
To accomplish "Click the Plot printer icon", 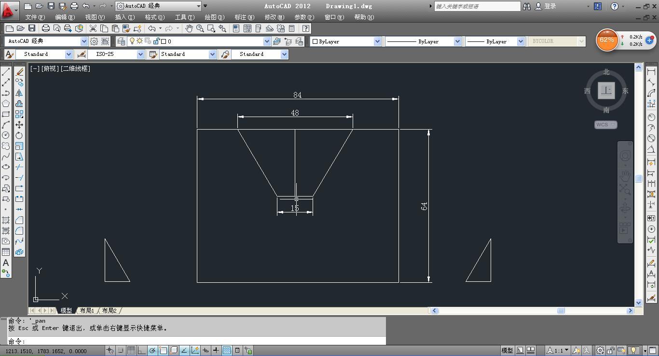I will point(46,28).
